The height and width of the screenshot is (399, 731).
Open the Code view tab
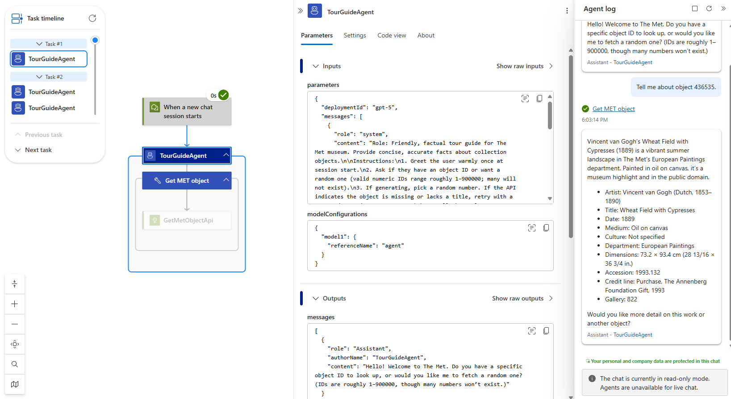pos(392,35)
